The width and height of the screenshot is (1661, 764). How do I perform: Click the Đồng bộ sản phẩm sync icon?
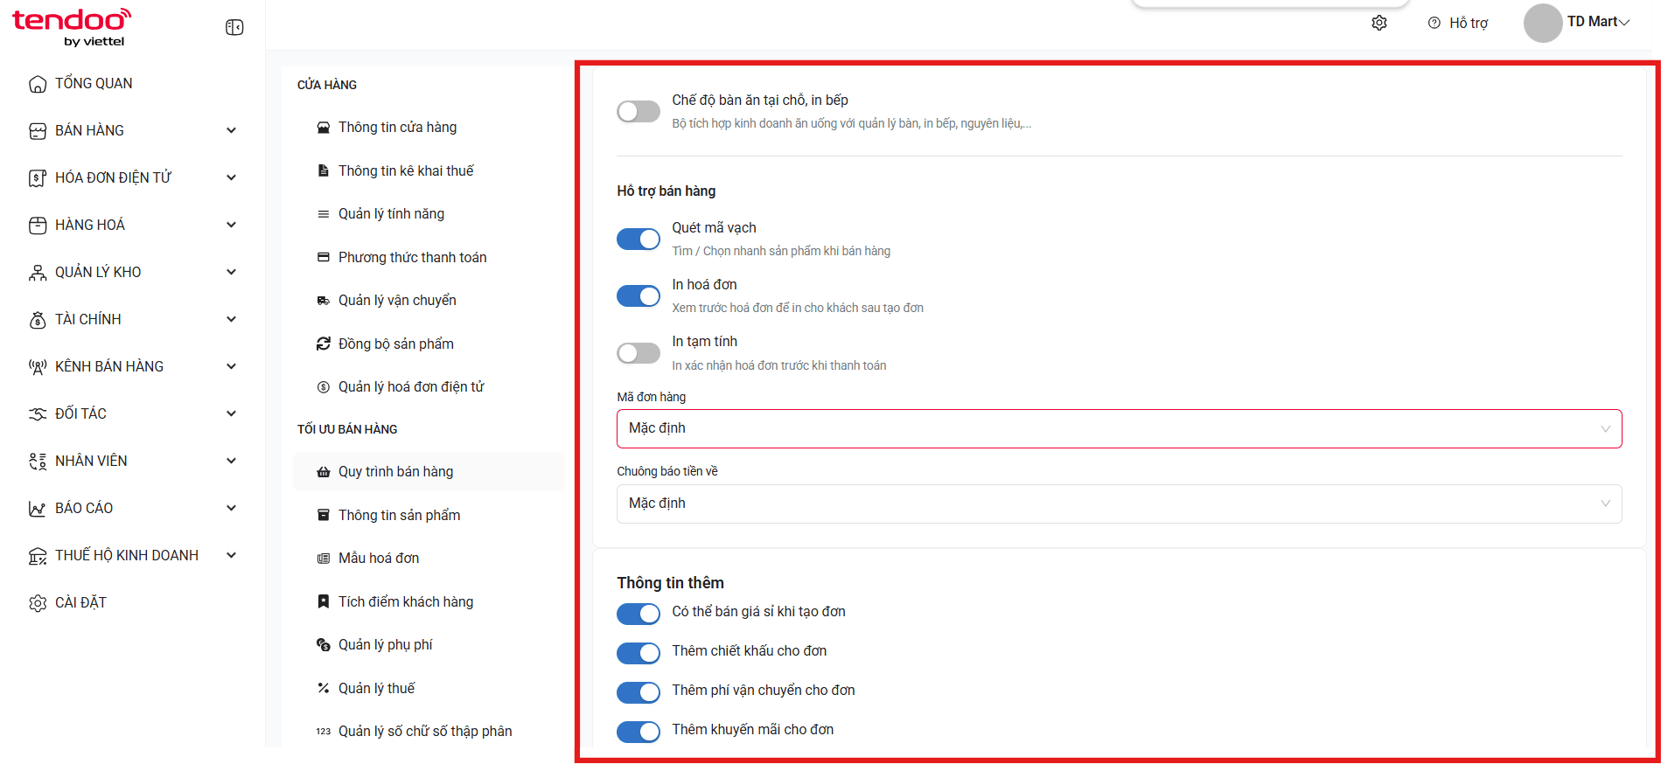[324, 344]
